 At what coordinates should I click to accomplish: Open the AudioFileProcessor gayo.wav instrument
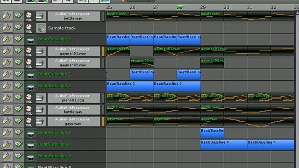coord(74,121)
